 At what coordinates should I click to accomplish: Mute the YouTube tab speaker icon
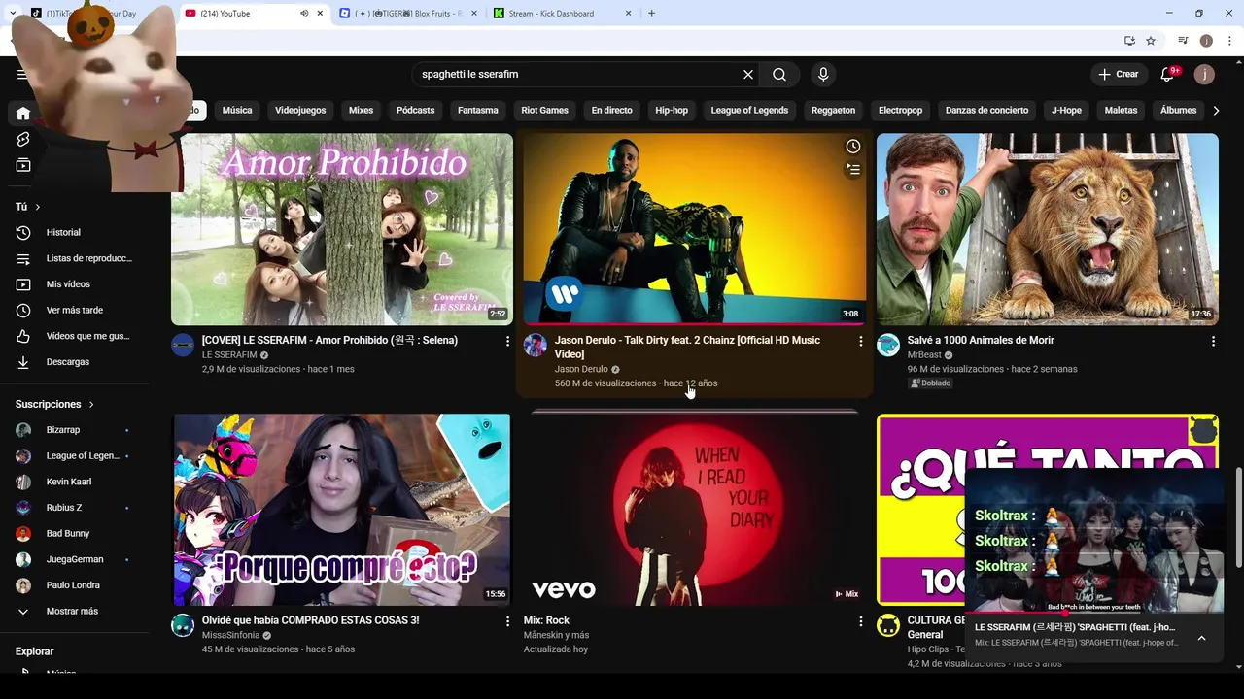pyautogui.click(x=303, y=14)
